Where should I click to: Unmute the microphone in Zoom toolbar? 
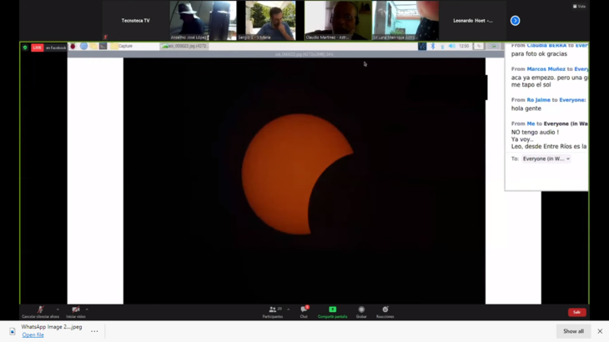click(x=40, y=310)
